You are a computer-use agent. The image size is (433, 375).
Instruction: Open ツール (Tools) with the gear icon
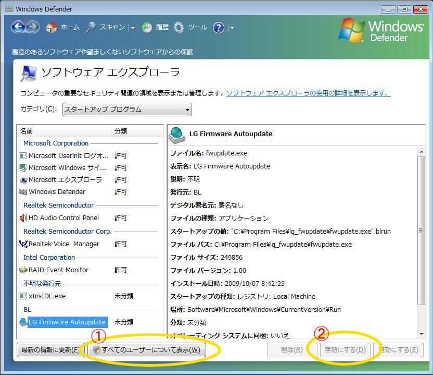(190, 28)
